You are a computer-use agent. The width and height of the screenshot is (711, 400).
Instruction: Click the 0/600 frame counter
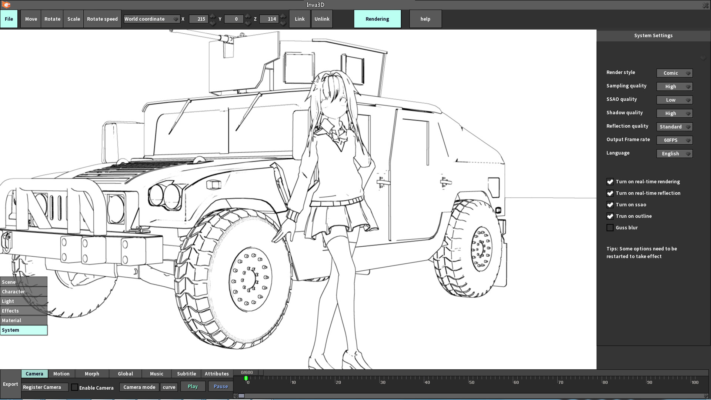tap(247, 373)
